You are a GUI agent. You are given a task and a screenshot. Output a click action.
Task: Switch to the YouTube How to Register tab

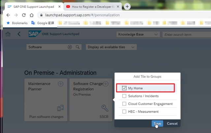coord(93,7)
